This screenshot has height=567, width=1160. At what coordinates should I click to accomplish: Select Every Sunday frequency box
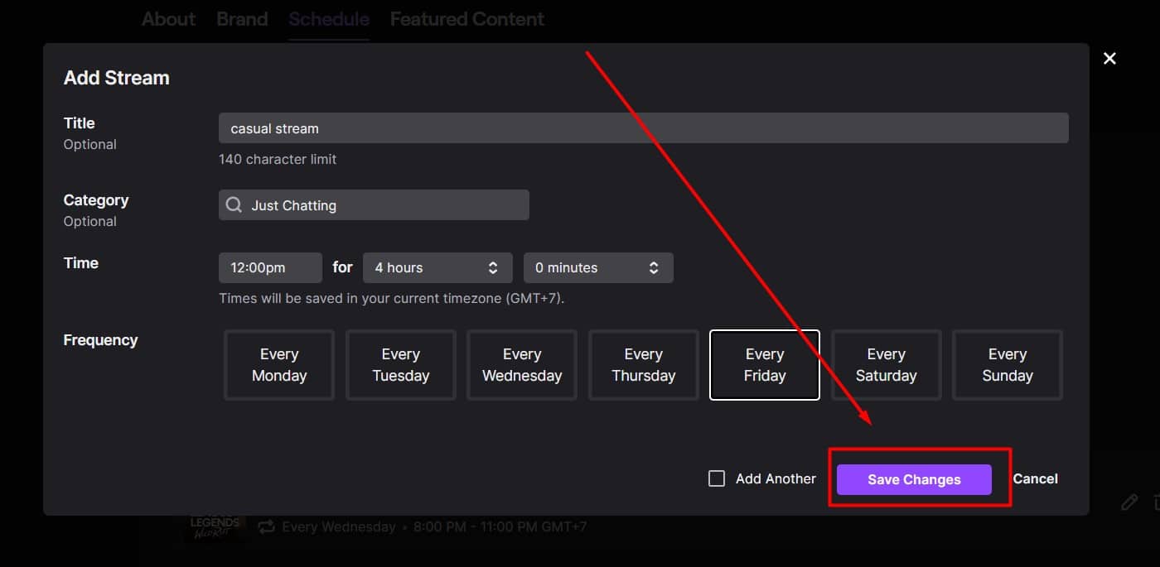click(1008, 365)
